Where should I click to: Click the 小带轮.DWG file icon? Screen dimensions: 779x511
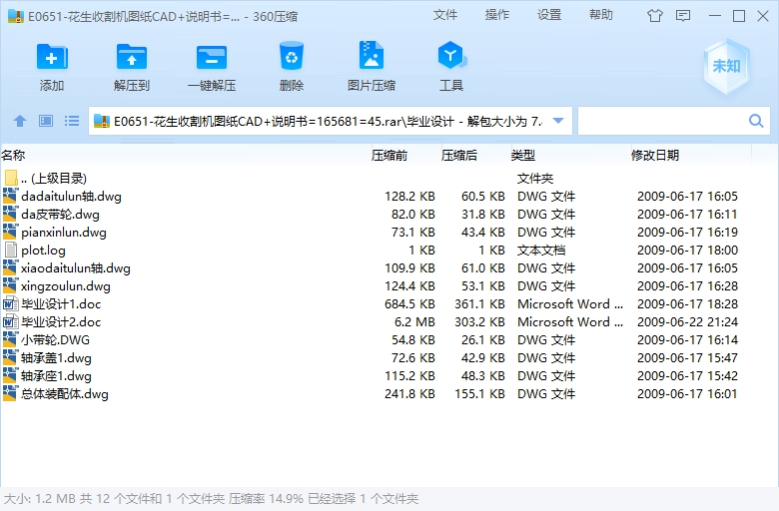point(10,339)
